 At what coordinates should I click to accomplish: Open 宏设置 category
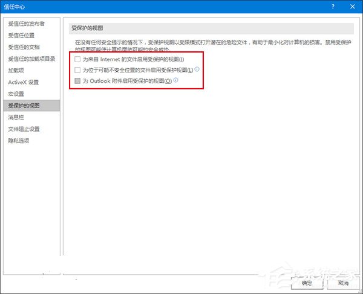(31, 94)
